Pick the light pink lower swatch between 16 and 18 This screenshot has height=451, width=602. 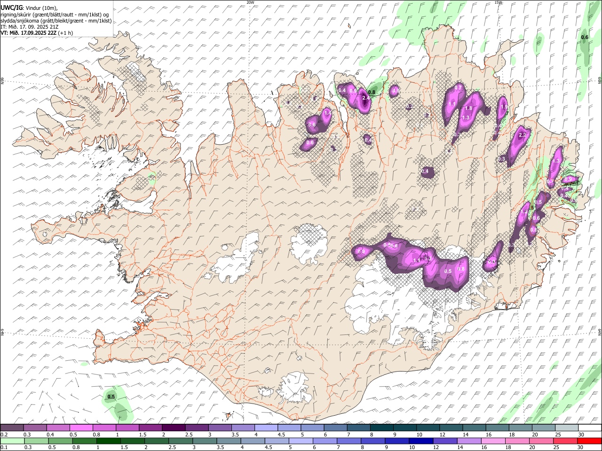coord(493,441)
